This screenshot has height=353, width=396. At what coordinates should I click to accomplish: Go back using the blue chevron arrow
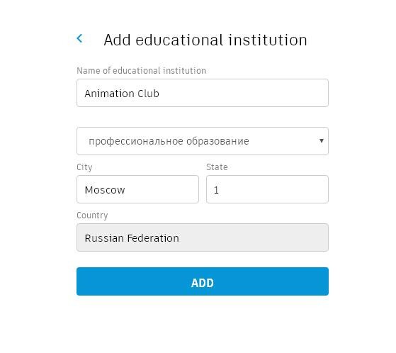79,39
